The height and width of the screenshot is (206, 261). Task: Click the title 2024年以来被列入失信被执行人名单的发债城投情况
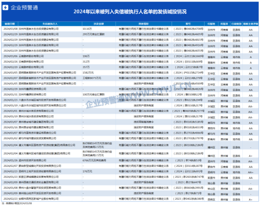(130, 12)
